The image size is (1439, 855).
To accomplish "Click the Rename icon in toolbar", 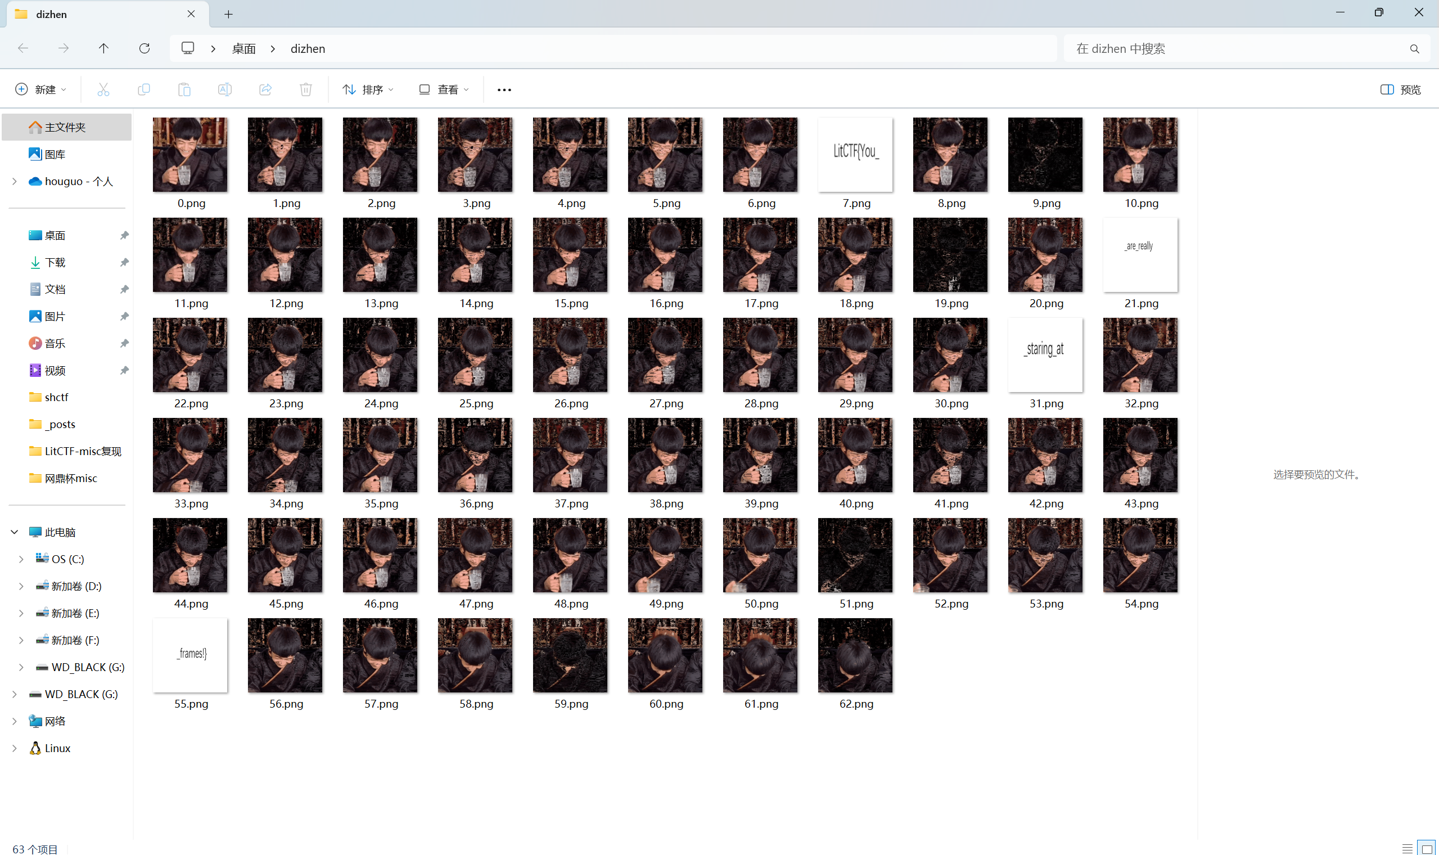I will [x=225, y=89].
